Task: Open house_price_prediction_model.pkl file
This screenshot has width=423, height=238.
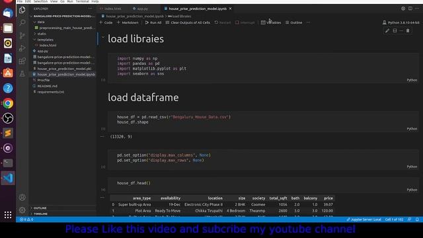Action: point(64,69)
